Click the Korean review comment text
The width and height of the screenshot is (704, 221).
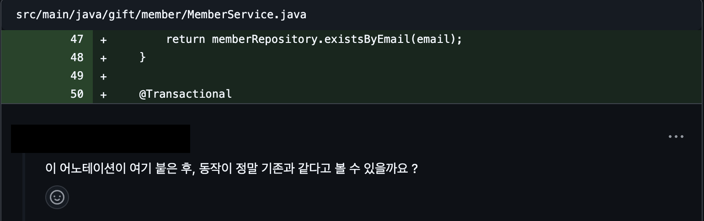pos(232,168)
